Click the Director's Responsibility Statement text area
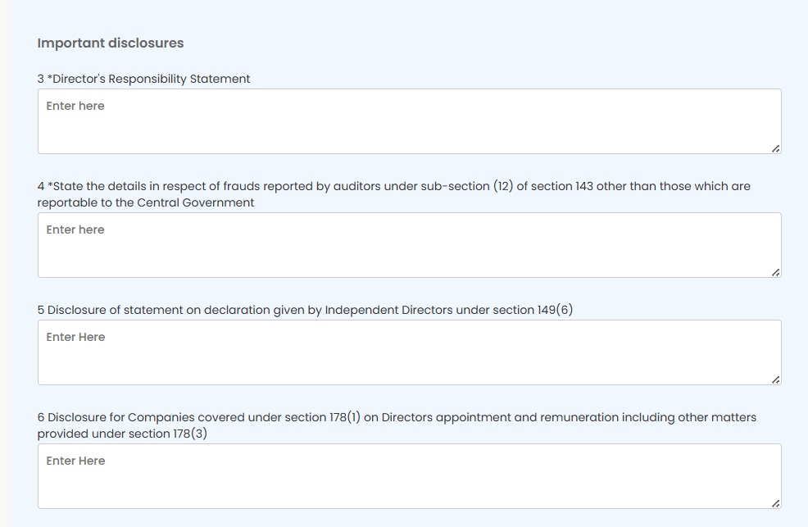Viewport: 808px width, 527px height. 409,121
